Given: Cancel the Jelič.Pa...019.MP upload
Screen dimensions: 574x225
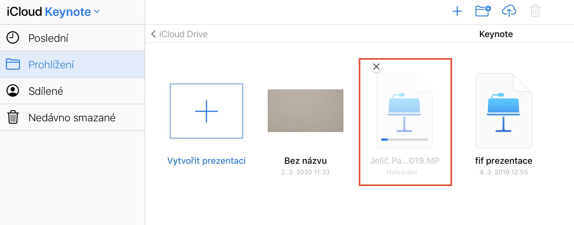Looking at the screenshot, I should (376, 67).
